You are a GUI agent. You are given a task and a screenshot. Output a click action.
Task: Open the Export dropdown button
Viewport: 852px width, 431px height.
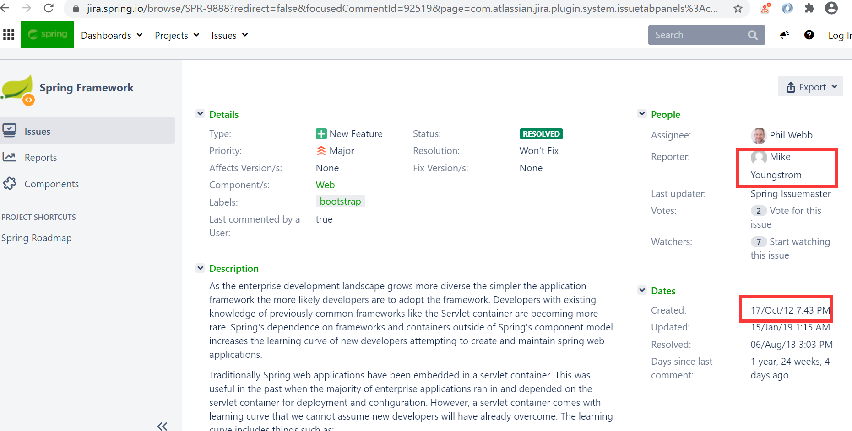tap(810, 87)
